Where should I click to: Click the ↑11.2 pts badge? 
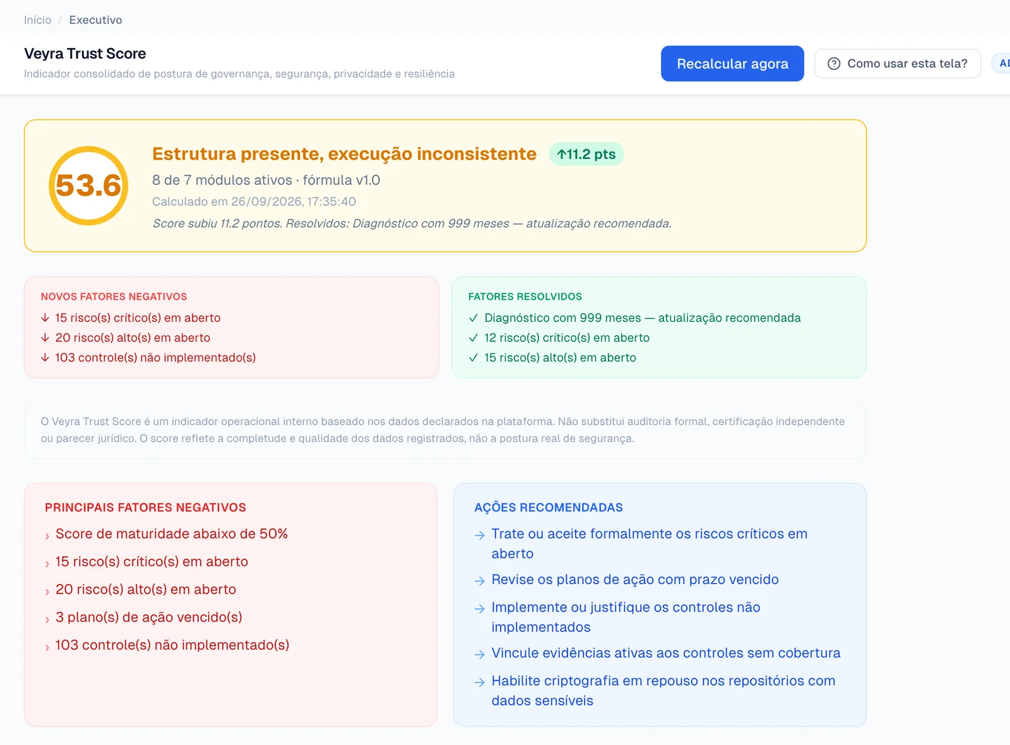click(x=586, y=154)
